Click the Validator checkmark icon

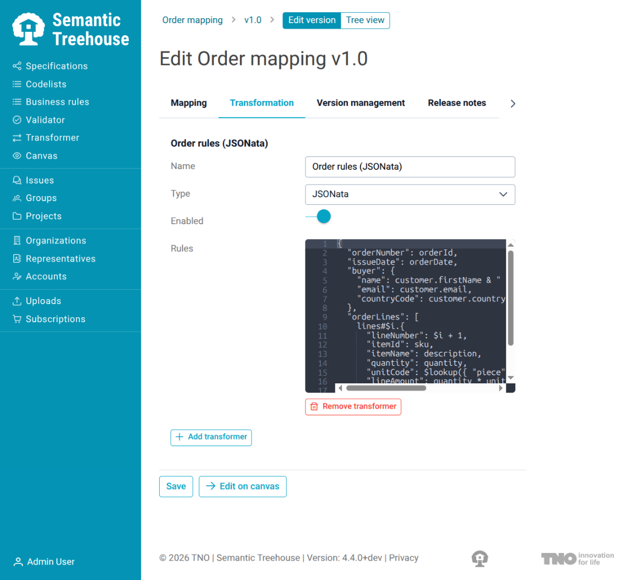[17, 120]
